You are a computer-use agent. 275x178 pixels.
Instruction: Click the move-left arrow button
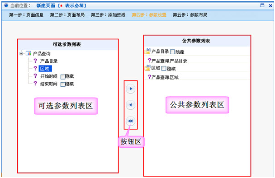pyautogui.click(x=130, y=105)
